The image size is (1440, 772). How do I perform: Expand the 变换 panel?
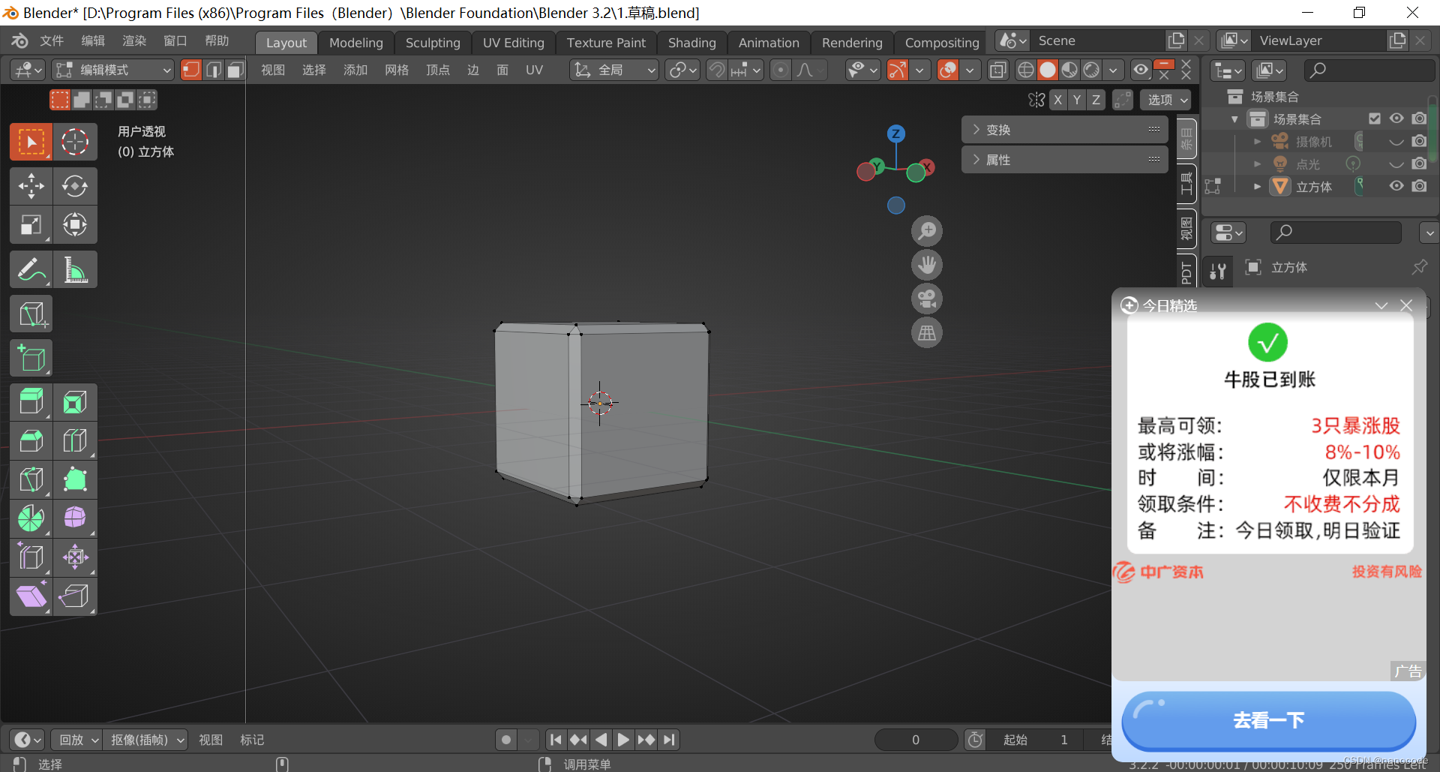click(x=1064, y=130)
